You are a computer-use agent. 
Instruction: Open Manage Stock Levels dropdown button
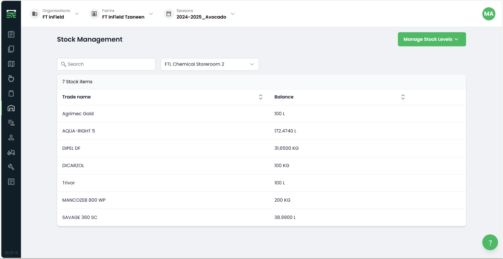pyautogui.click(x=432, y=39)
